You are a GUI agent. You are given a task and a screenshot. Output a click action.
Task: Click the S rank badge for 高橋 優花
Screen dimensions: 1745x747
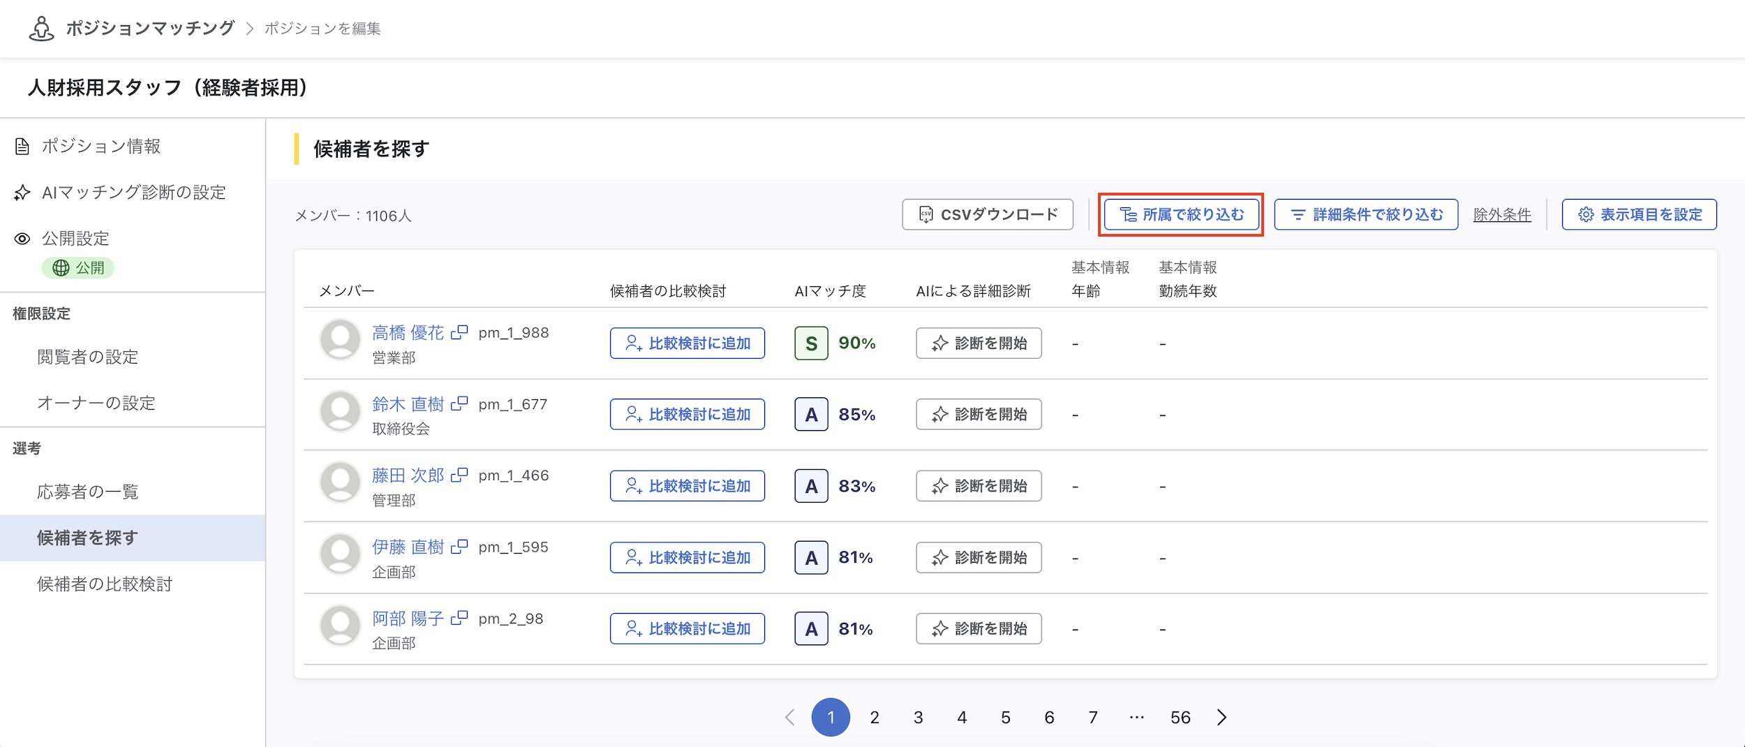tap(811, 343)
